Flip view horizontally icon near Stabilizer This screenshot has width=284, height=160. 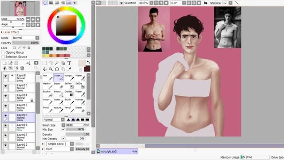(205, 3)
